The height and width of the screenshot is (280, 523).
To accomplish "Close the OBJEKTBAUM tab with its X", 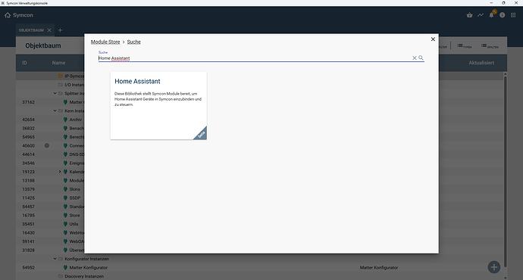I will point(49,30).
